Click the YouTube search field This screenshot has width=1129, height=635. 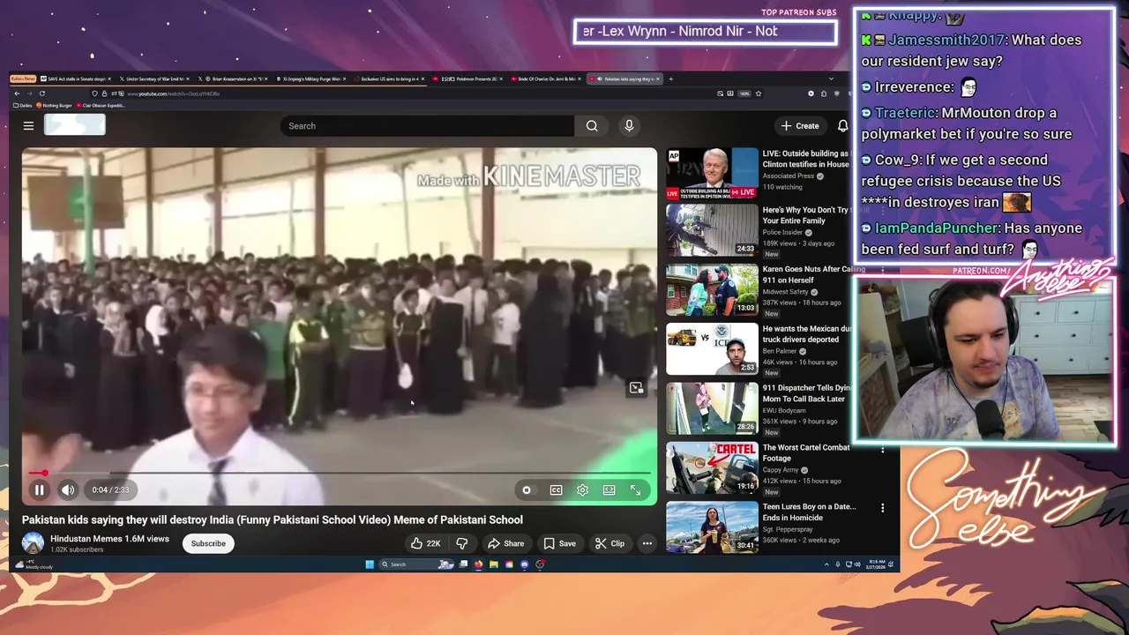[428, 126]
